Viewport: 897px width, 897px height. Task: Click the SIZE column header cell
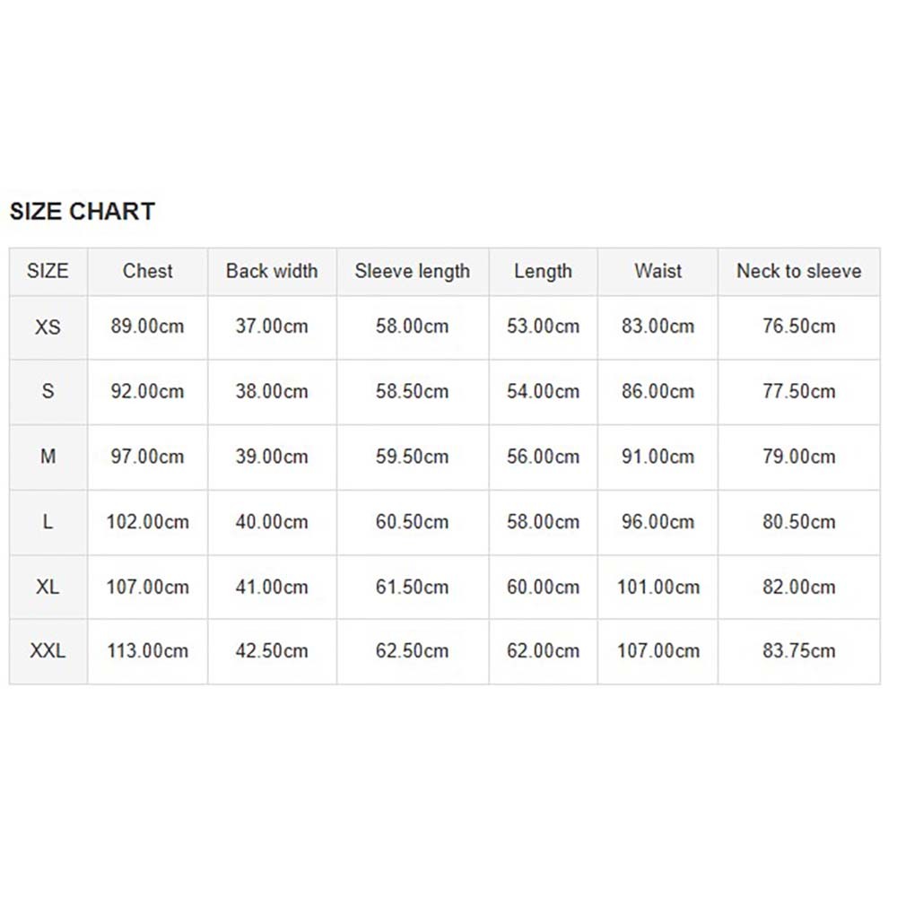coord(48,271)
